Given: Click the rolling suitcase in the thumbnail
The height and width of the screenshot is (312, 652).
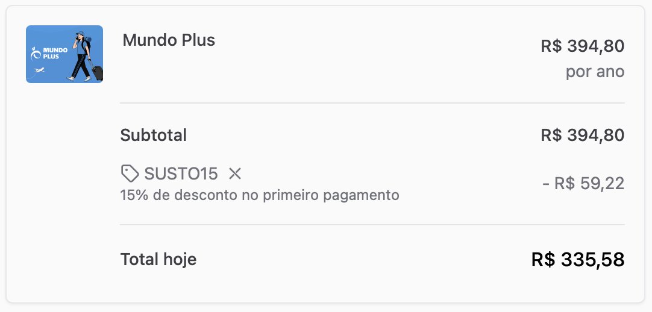Looking at the screenshot, I should (97, 72).
